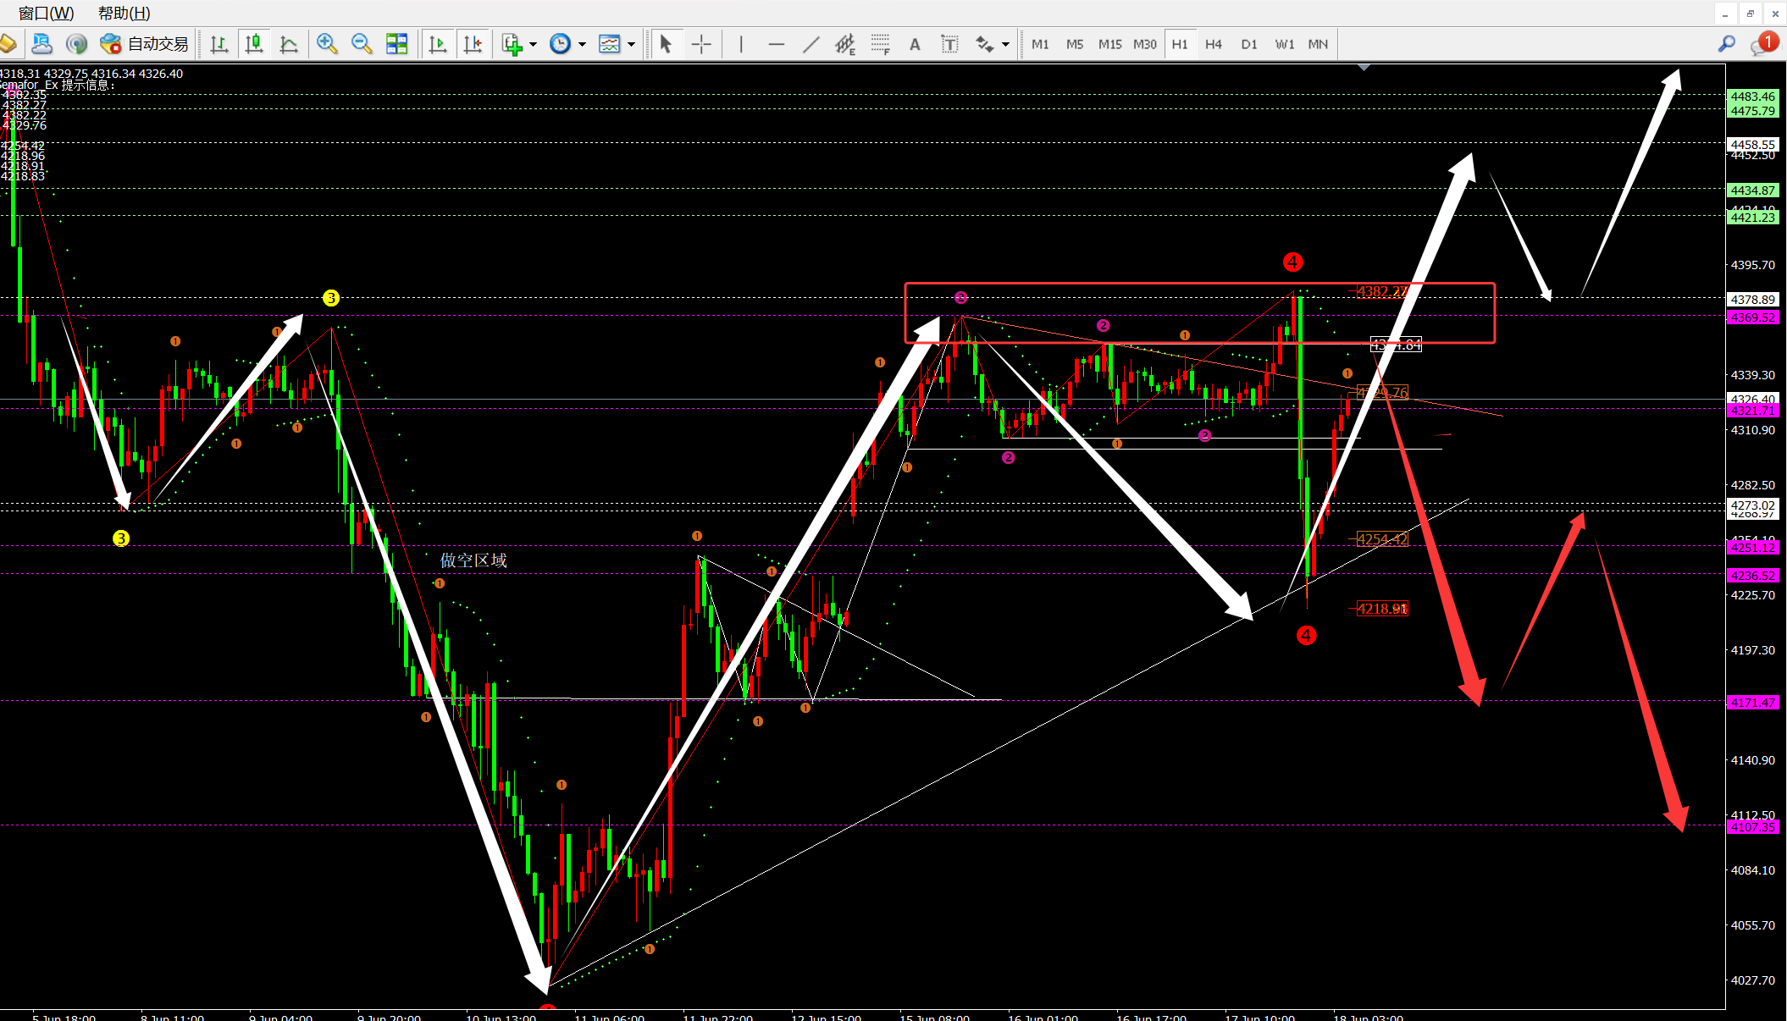This screenshot has width=1787, height=1021.
Task: Select the trendline drawing tool
Action: (x=811, y=44)
